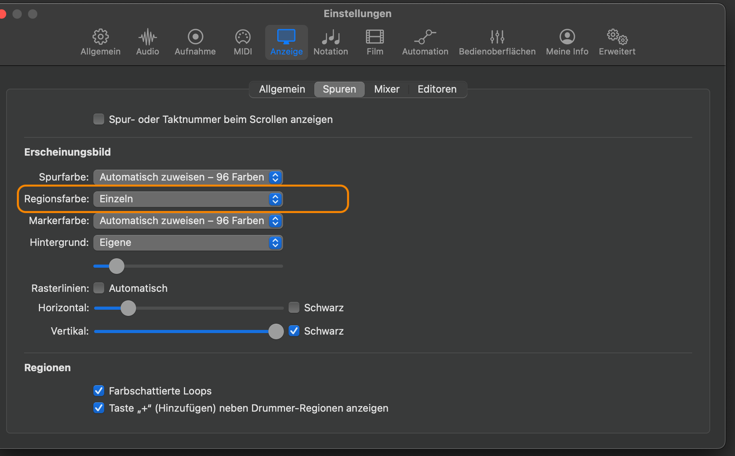Open Meine Info profile pane

[x=567, y=42]
